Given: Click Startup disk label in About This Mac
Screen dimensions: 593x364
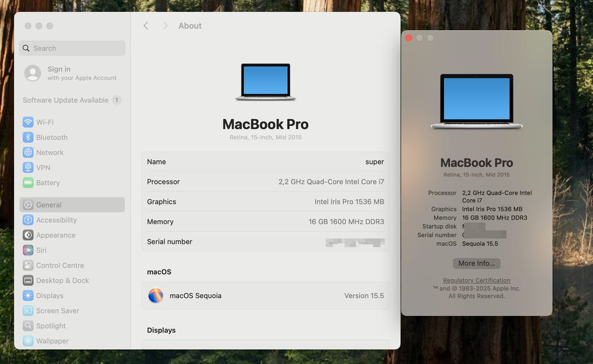Looking at the screenshot, I should [x=439, y=226].
